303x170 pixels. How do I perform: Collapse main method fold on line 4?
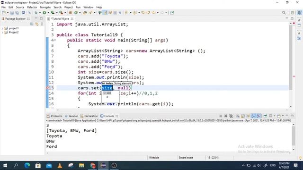pyautogui.click(x=55, y=40)
